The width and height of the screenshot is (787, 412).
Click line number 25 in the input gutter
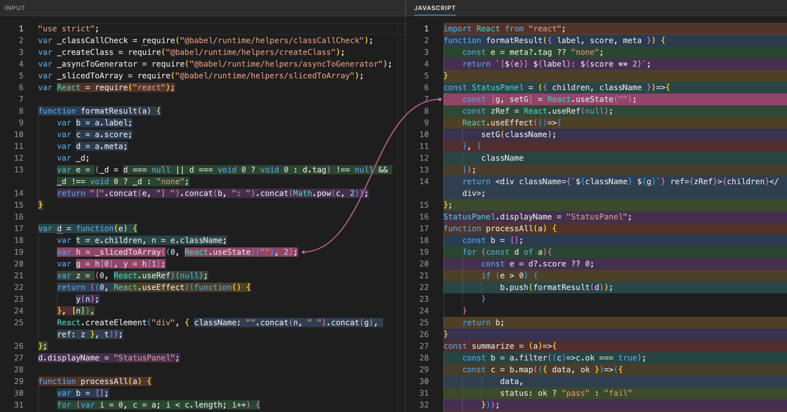18,323
